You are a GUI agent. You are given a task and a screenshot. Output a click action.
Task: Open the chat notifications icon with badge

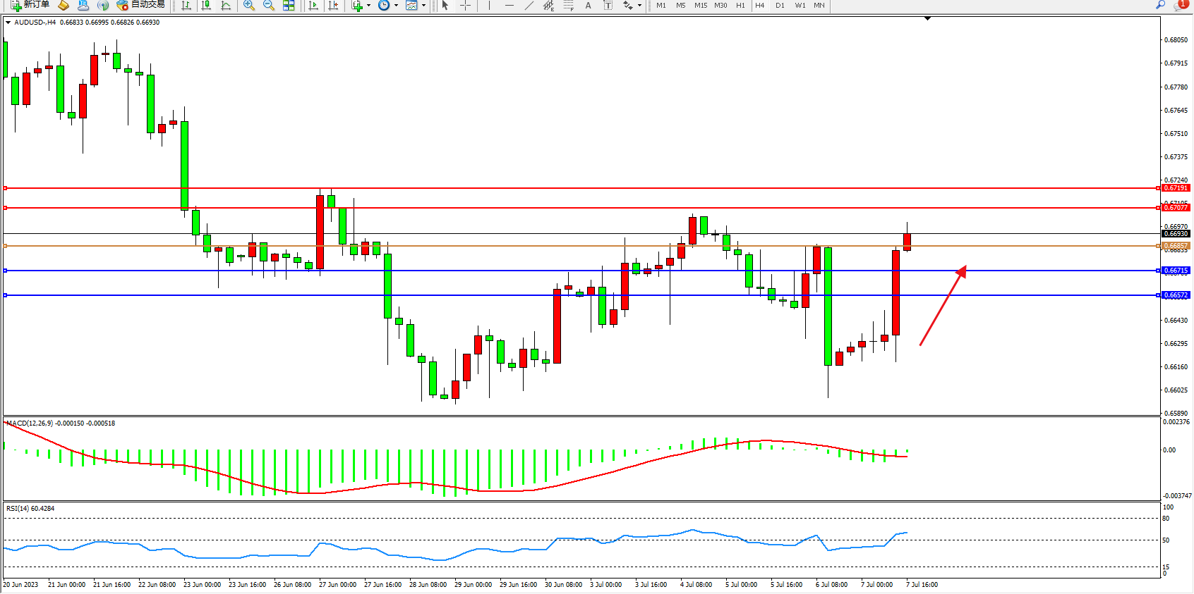coord(1180,5)
